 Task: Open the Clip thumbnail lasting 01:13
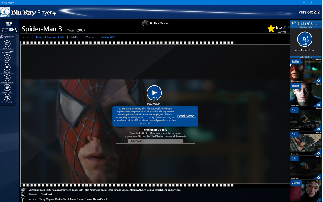(x=305, y=168)
